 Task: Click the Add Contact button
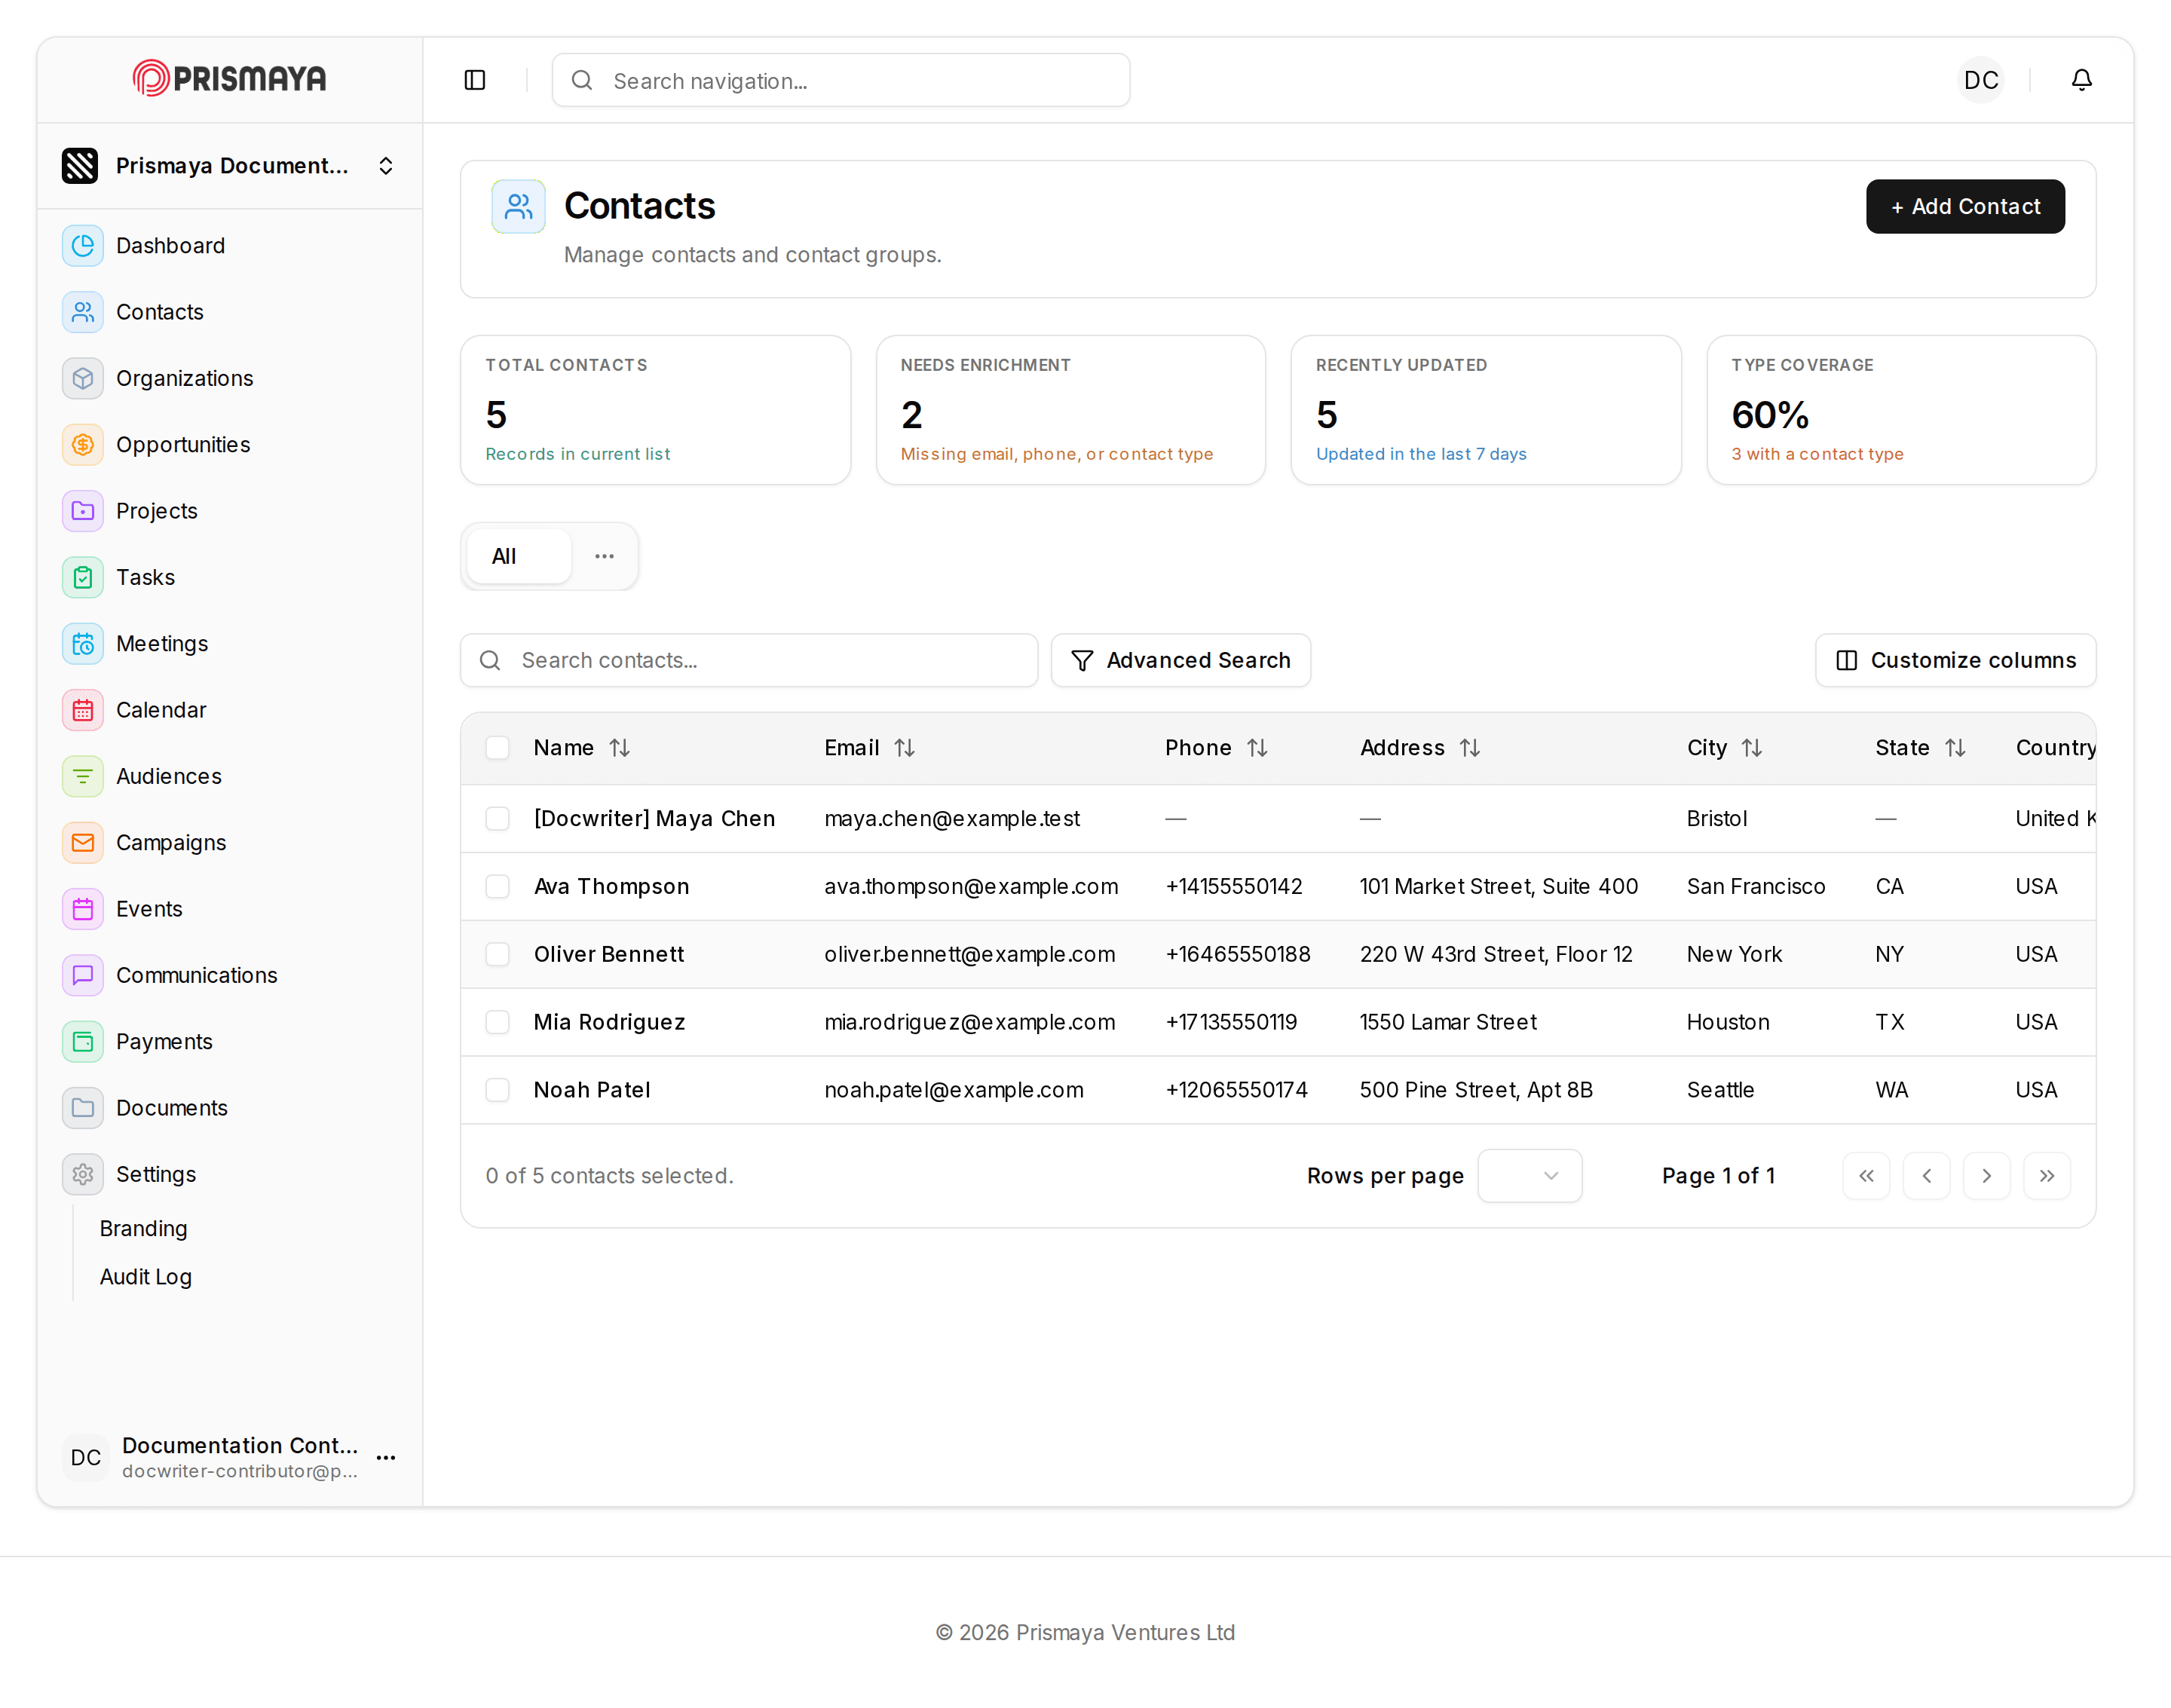(1965, 207)
